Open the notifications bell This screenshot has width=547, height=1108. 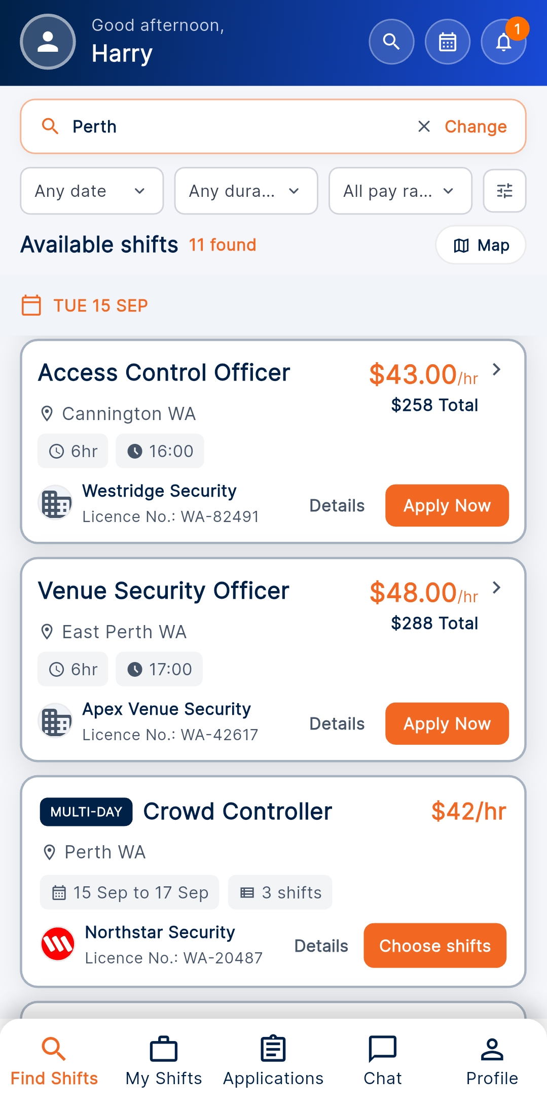point(503,42)
